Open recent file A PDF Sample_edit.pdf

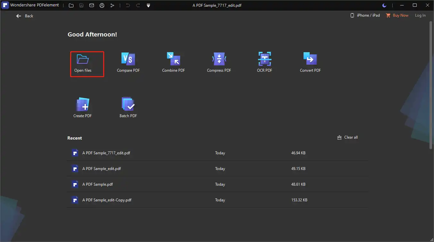click(217, 168)
